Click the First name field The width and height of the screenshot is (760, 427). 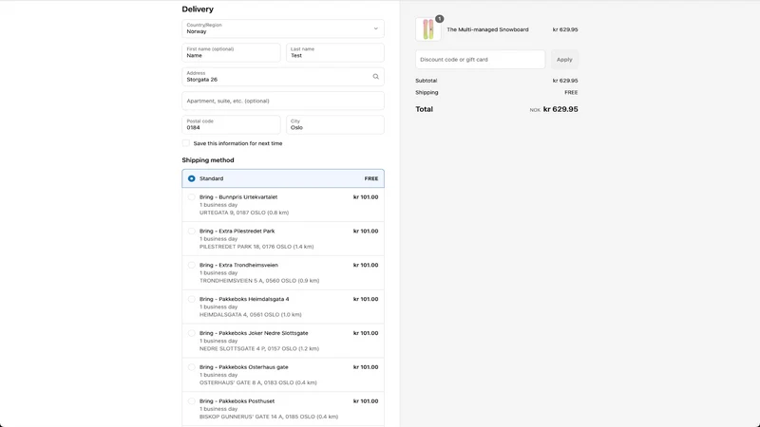231,53
